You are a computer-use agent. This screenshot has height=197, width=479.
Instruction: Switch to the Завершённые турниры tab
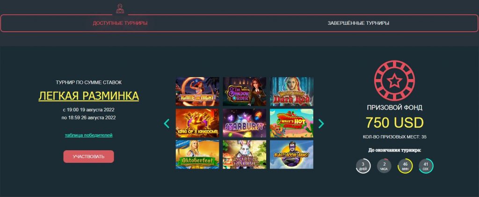click(358, 23)
